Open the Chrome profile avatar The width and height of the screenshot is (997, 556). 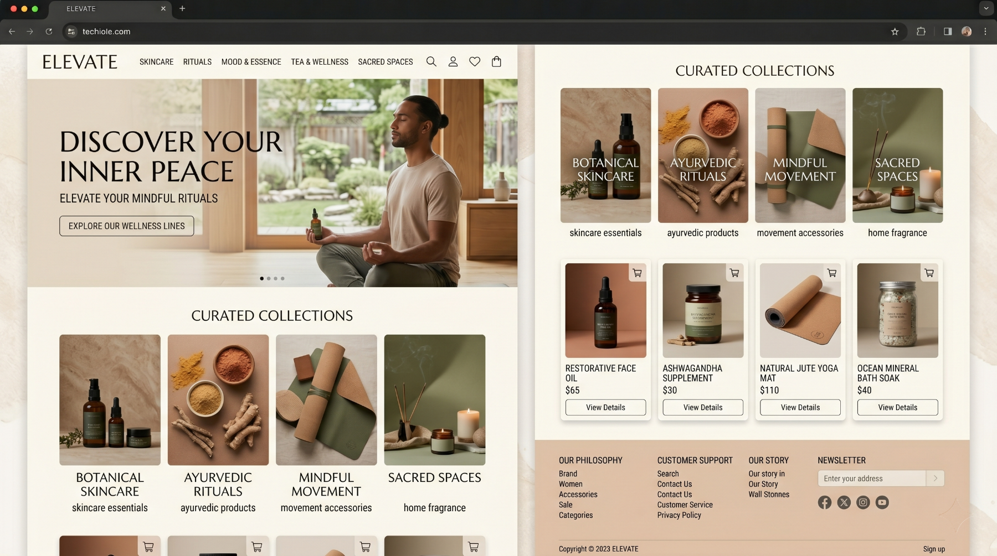pyautogui.click(x=967, y=32)
